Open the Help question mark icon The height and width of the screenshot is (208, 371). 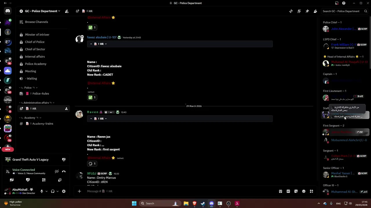coord(344,3)
